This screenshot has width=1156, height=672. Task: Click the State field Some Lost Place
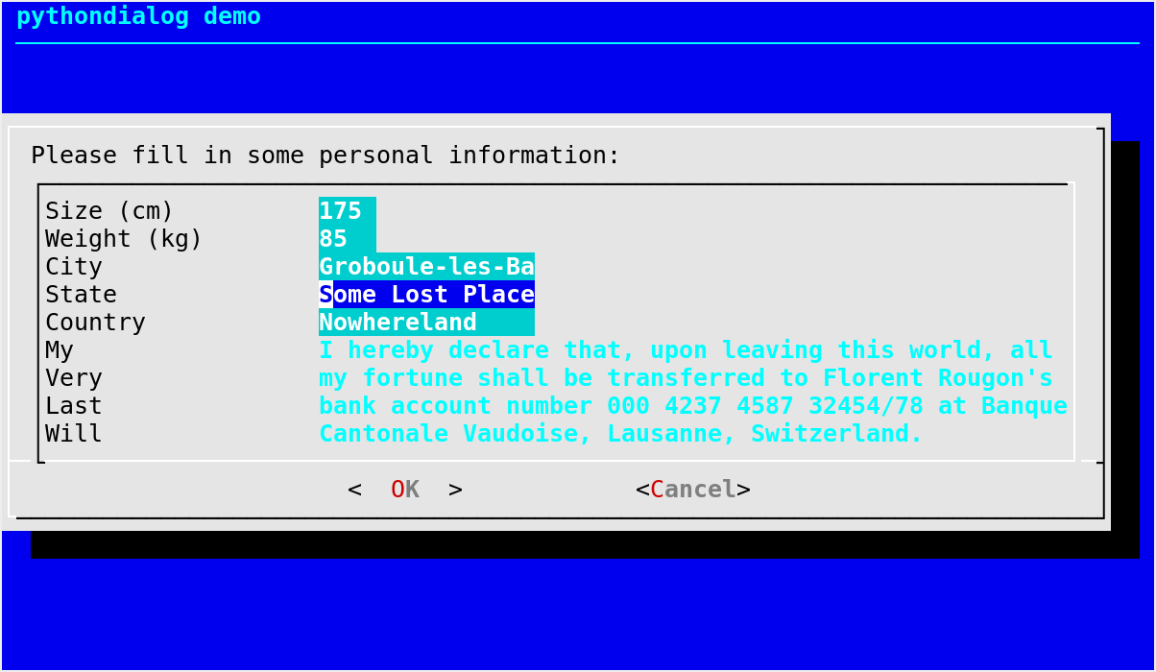coord(426,294)
